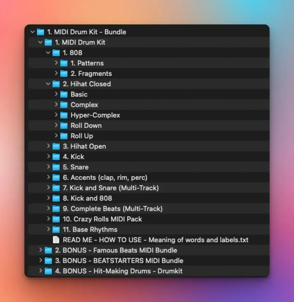The width and height of the screenshot is (294, 302).
Task: Select '6. Accents (clap, rim, perc)' name
Action: (x=105, y=178)
